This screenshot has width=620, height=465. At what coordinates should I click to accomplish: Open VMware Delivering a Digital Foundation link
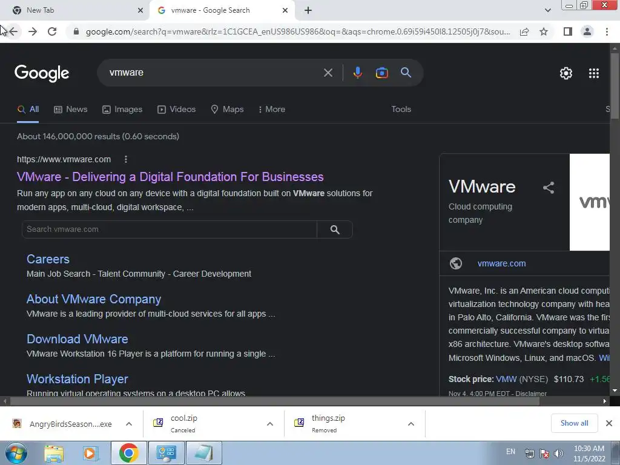(170, 177)
